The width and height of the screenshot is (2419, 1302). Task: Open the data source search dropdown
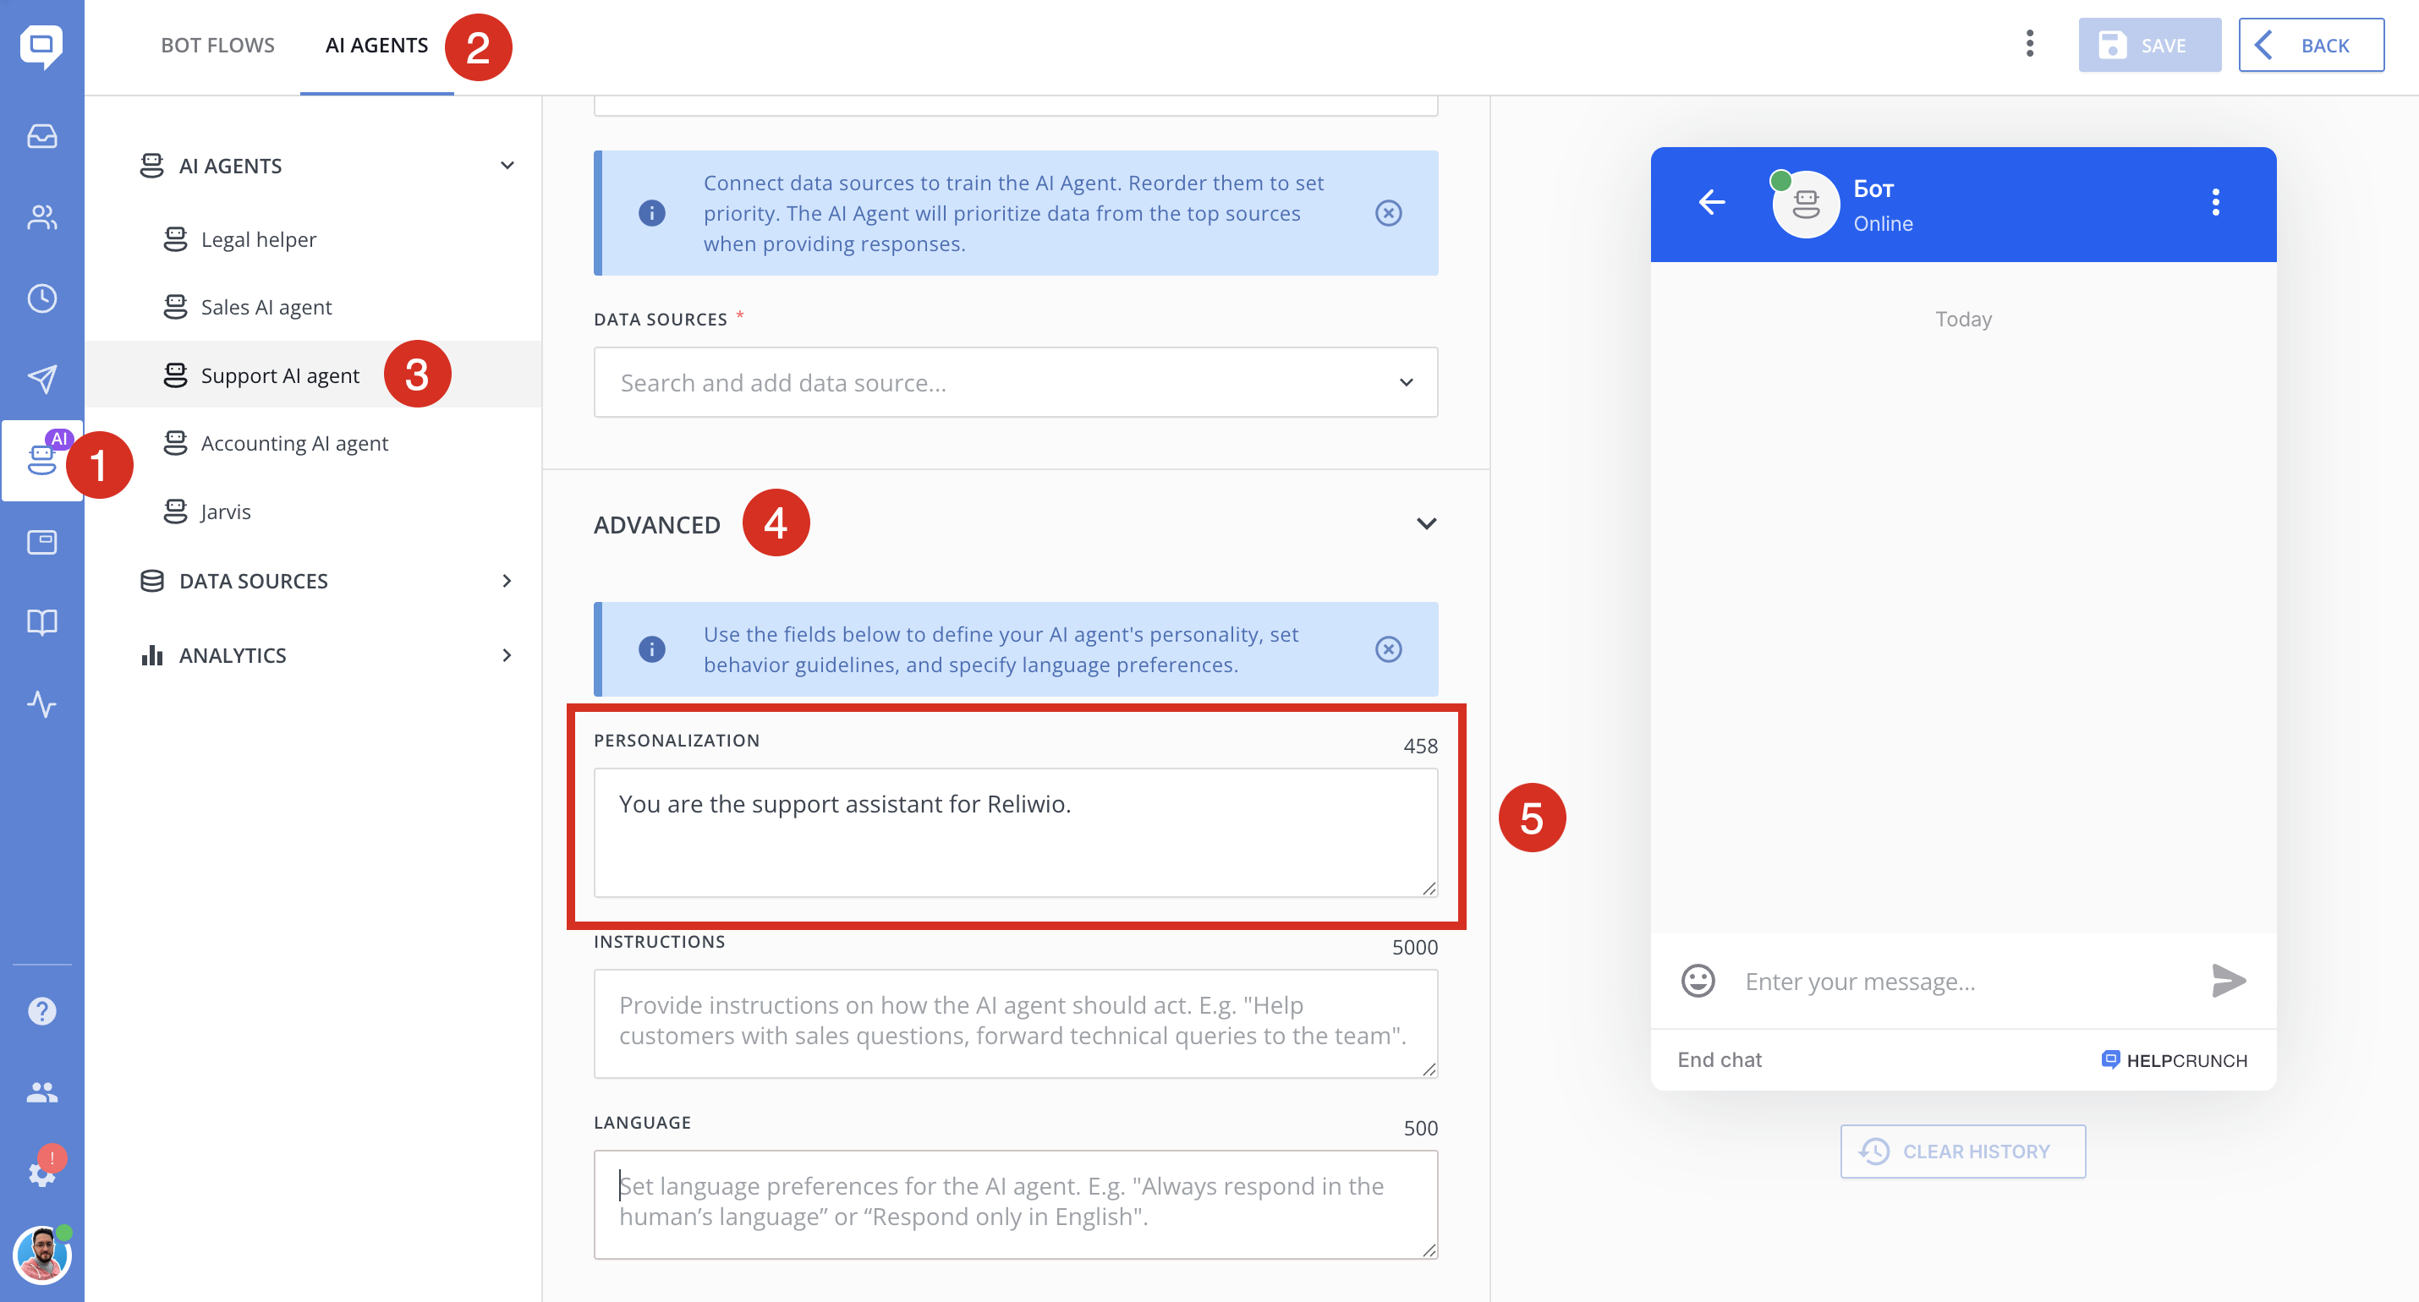1014,383
